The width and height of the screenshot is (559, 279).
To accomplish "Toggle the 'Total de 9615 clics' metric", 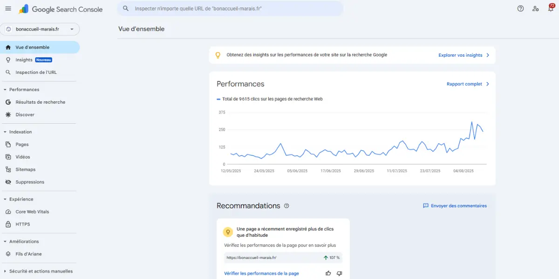I will pyautogui.click(x=270, y=99).
